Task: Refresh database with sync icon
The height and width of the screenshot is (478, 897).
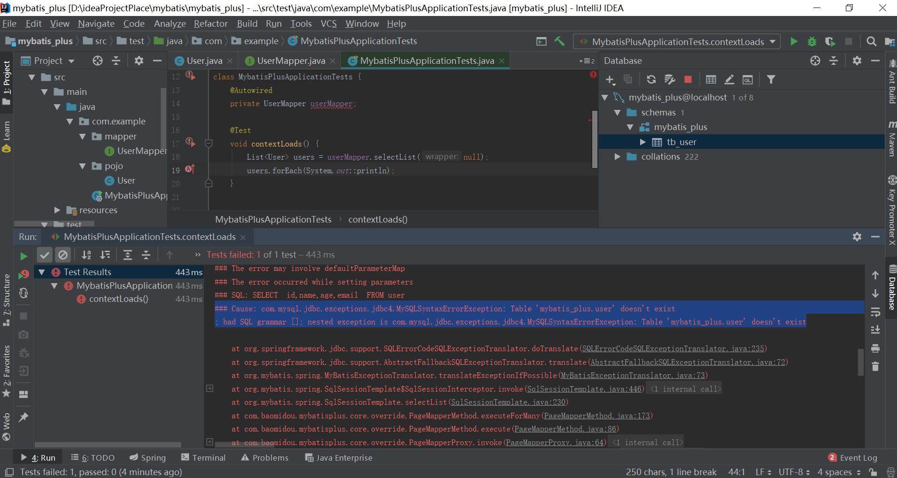Action: click(651, 80)
